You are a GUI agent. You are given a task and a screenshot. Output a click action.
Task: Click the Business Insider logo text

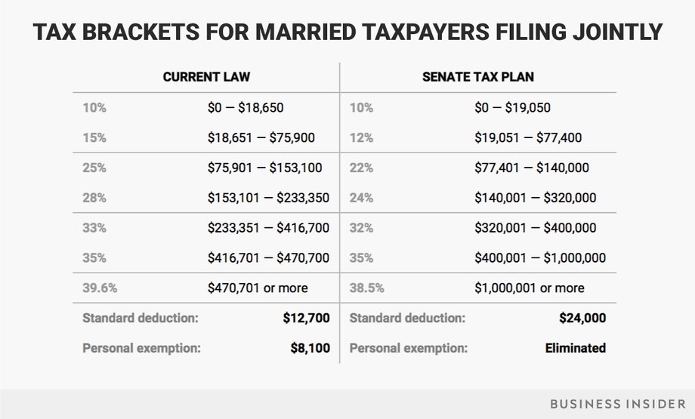point(617,404)
